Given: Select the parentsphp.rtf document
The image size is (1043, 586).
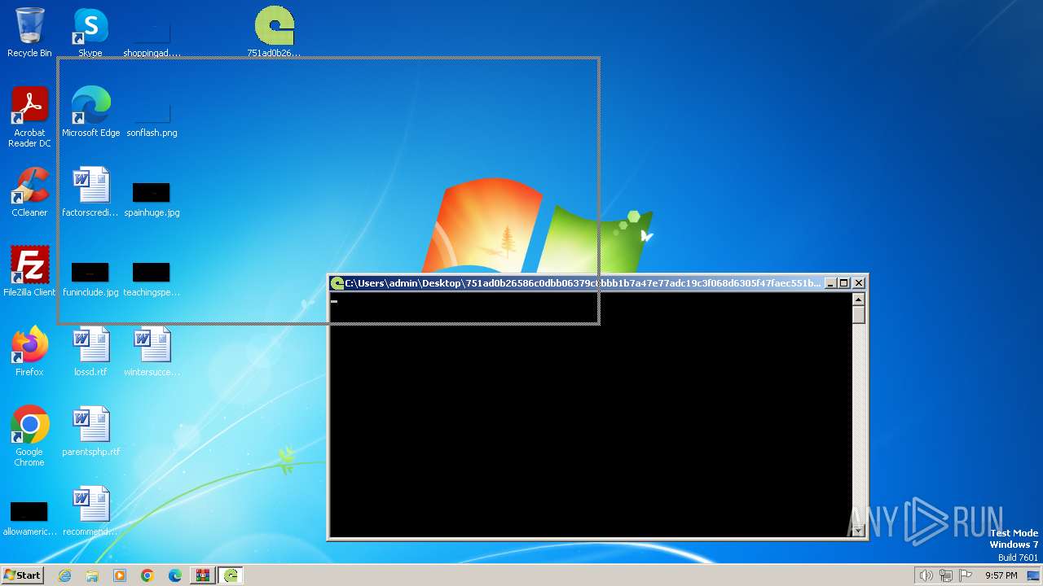Looking at the screenshot, I should (x=90, y=431).
